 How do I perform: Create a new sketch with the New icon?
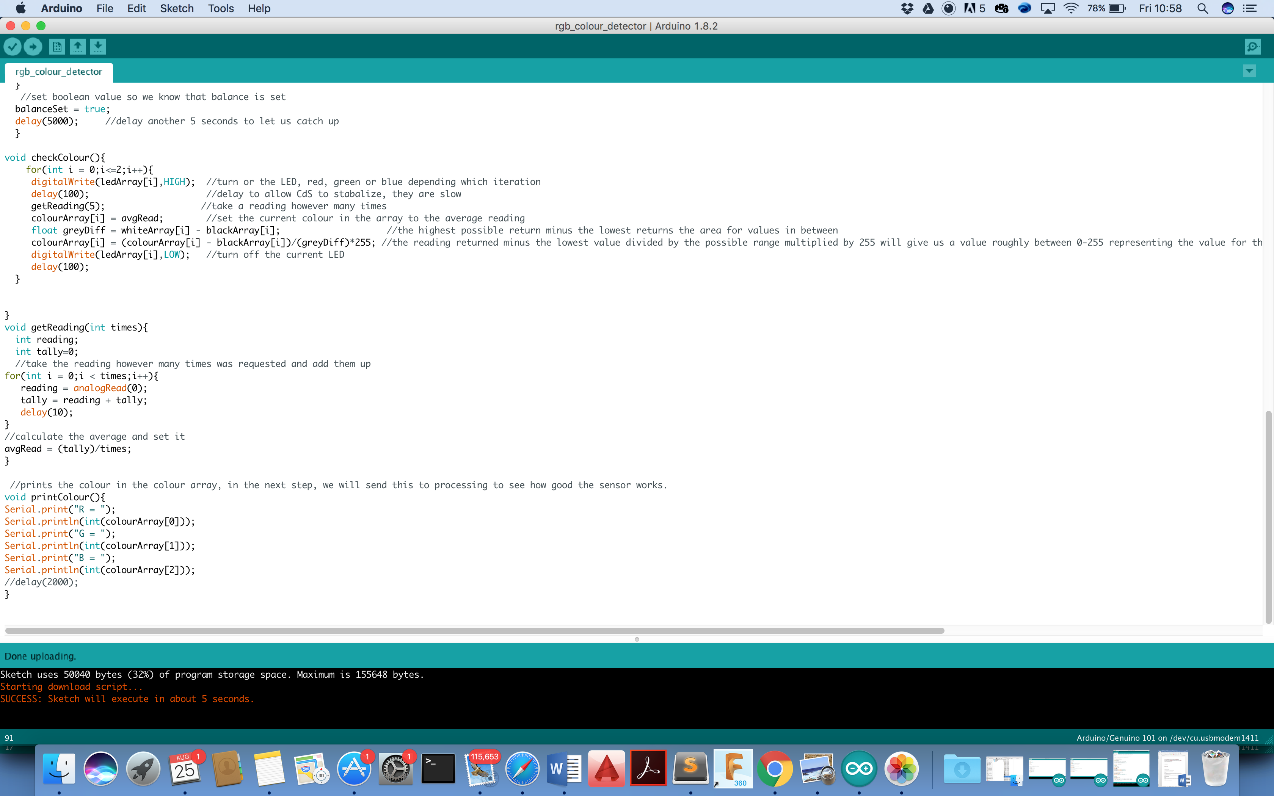[x=57, y=47]
